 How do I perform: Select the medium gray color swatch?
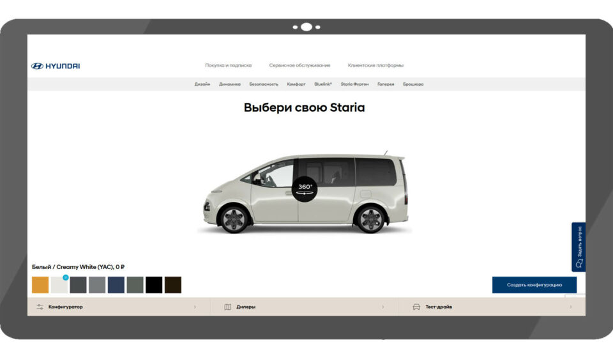coord(97,285)
